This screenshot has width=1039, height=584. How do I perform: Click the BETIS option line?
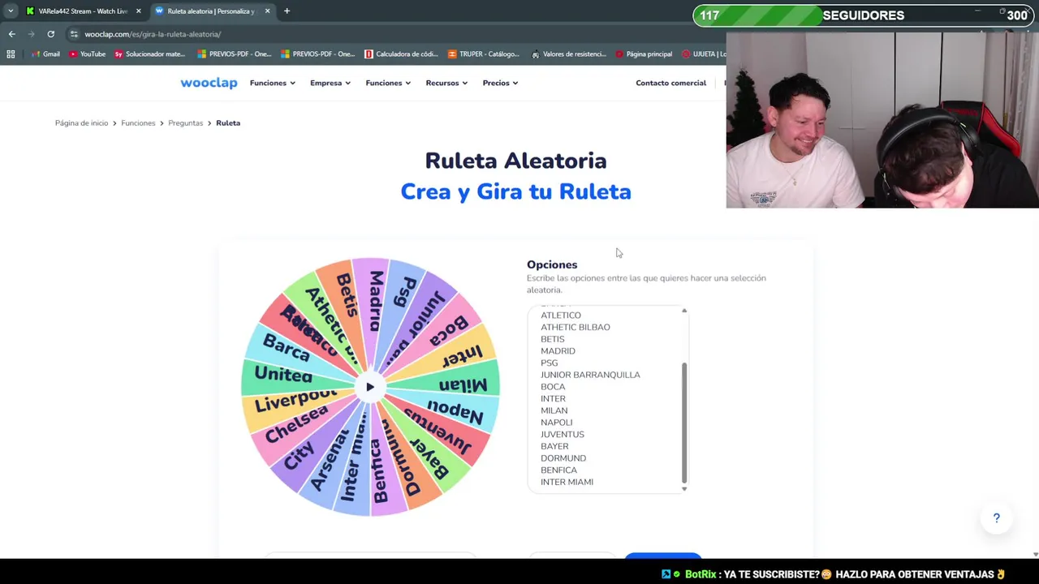(x=553, y=339)
